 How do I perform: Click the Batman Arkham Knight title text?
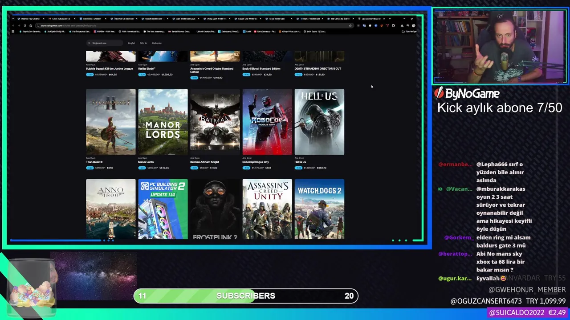coord(204,162)
